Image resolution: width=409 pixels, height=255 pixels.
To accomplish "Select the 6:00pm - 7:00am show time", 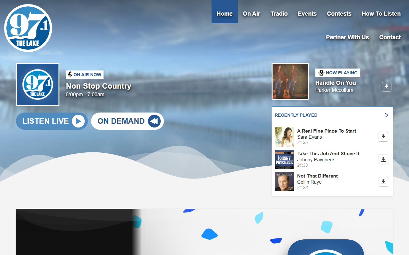I will [85, 95].
